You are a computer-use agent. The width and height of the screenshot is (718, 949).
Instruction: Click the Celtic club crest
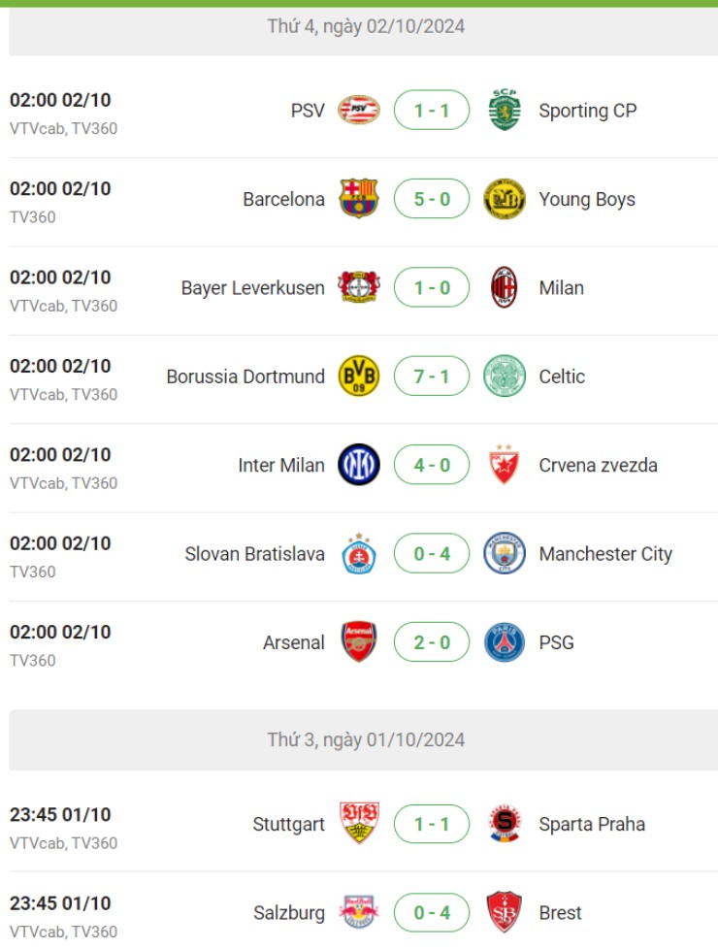coord(505,376)
